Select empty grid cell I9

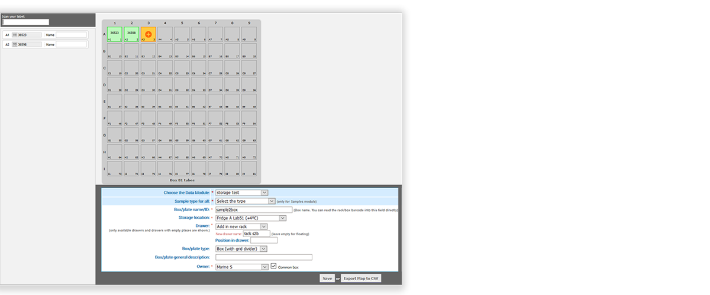coord(249,169)
